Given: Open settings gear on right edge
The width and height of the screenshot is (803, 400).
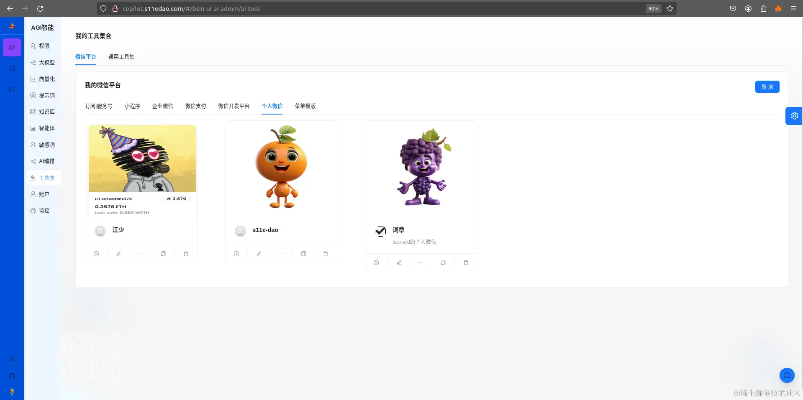Looking at the screenshot, I should point(794,116).
